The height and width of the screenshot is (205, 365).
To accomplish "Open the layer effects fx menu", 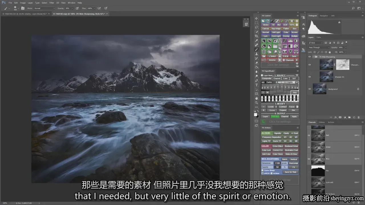I will [336, 117].
